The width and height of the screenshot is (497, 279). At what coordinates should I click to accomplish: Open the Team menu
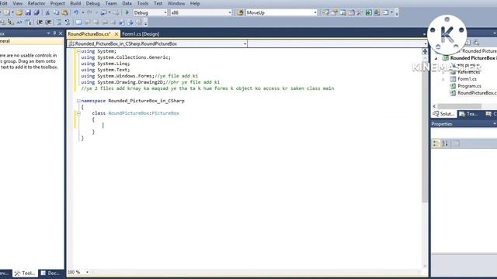tap(111, 3)
